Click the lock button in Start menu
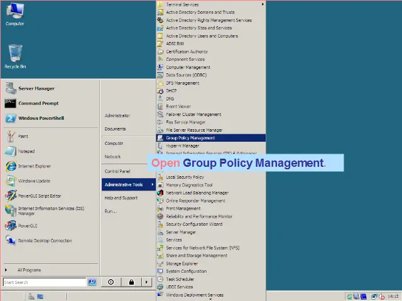The height and width of the screenshot is (301, 402). tap(131, 282)
